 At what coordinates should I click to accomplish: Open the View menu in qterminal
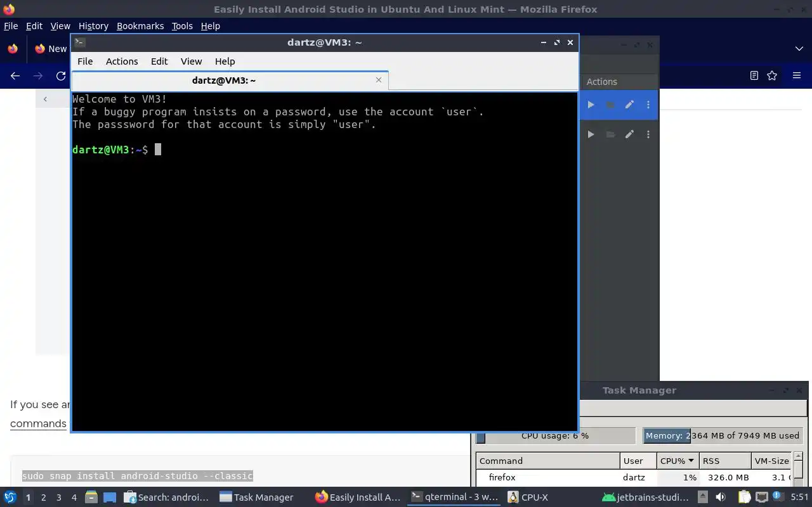coord(191,61)
